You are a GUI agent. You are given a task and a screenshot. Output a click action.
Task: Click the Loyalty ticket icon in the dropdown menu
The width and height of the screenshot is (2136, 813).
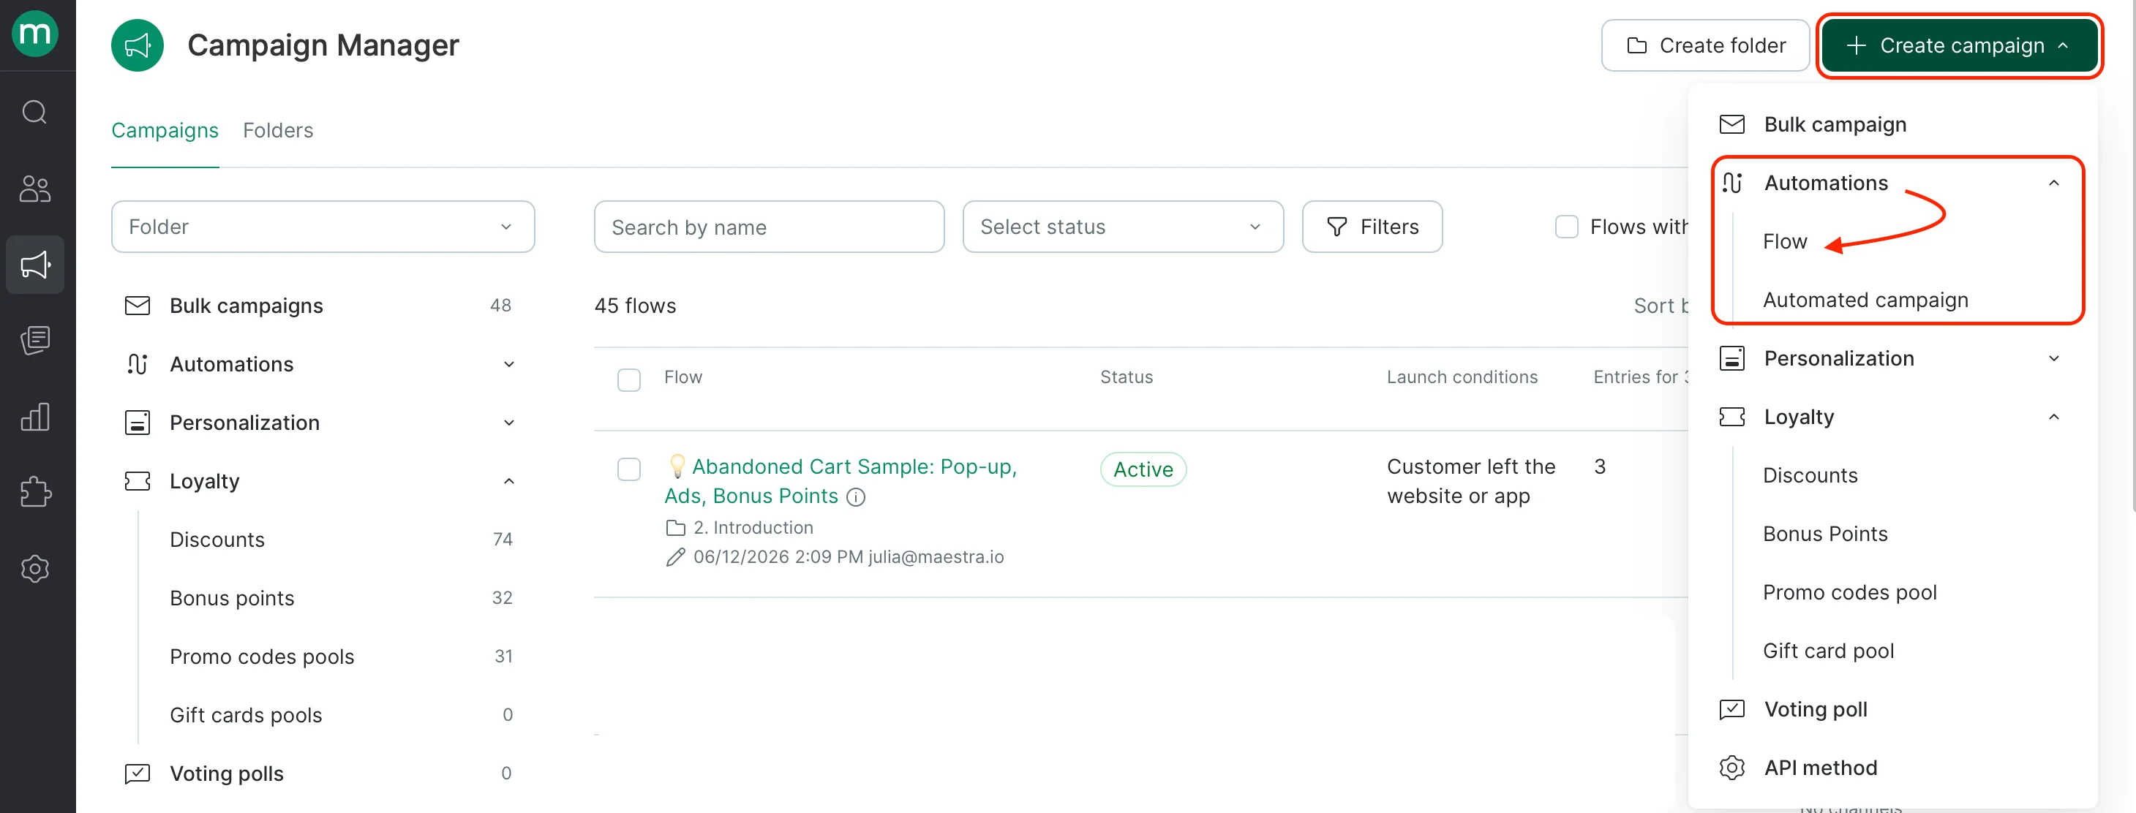(x=1732, y=417)
